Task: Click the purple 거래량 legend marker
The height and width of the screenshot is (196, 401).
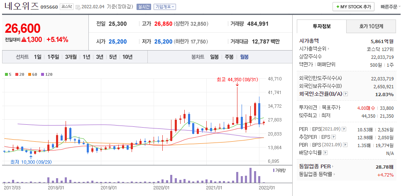Action: [274, 170]
